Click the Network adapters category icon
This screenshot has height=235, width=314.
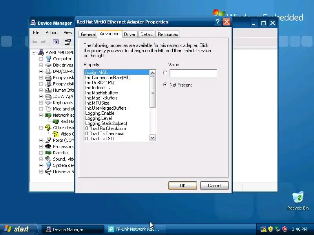tap(48, 115)
